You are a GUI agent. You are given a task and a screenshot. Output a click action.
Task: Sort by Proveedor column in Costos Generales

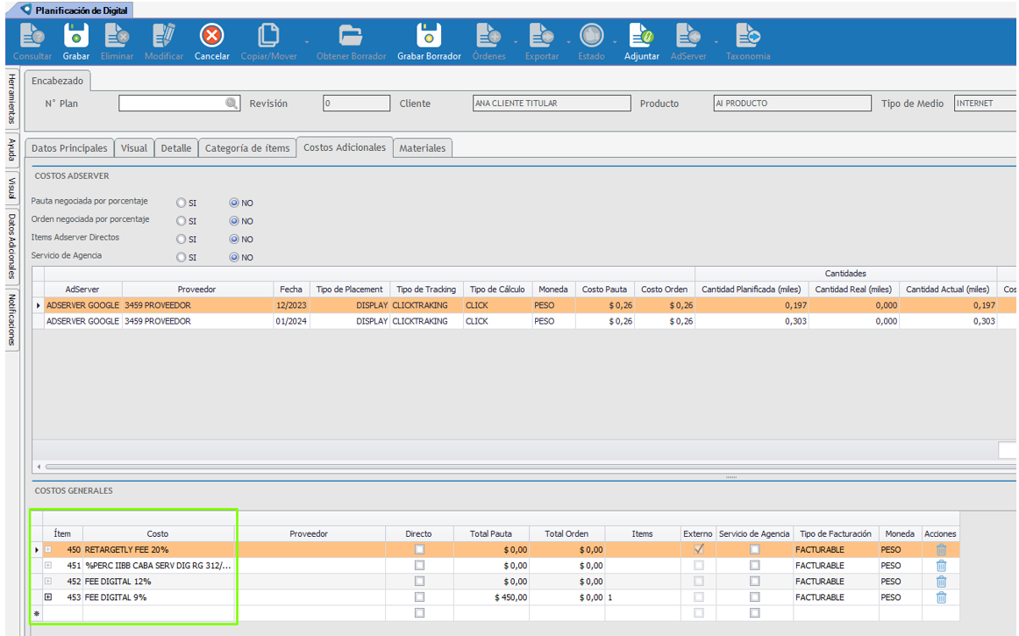click(309, 533)
